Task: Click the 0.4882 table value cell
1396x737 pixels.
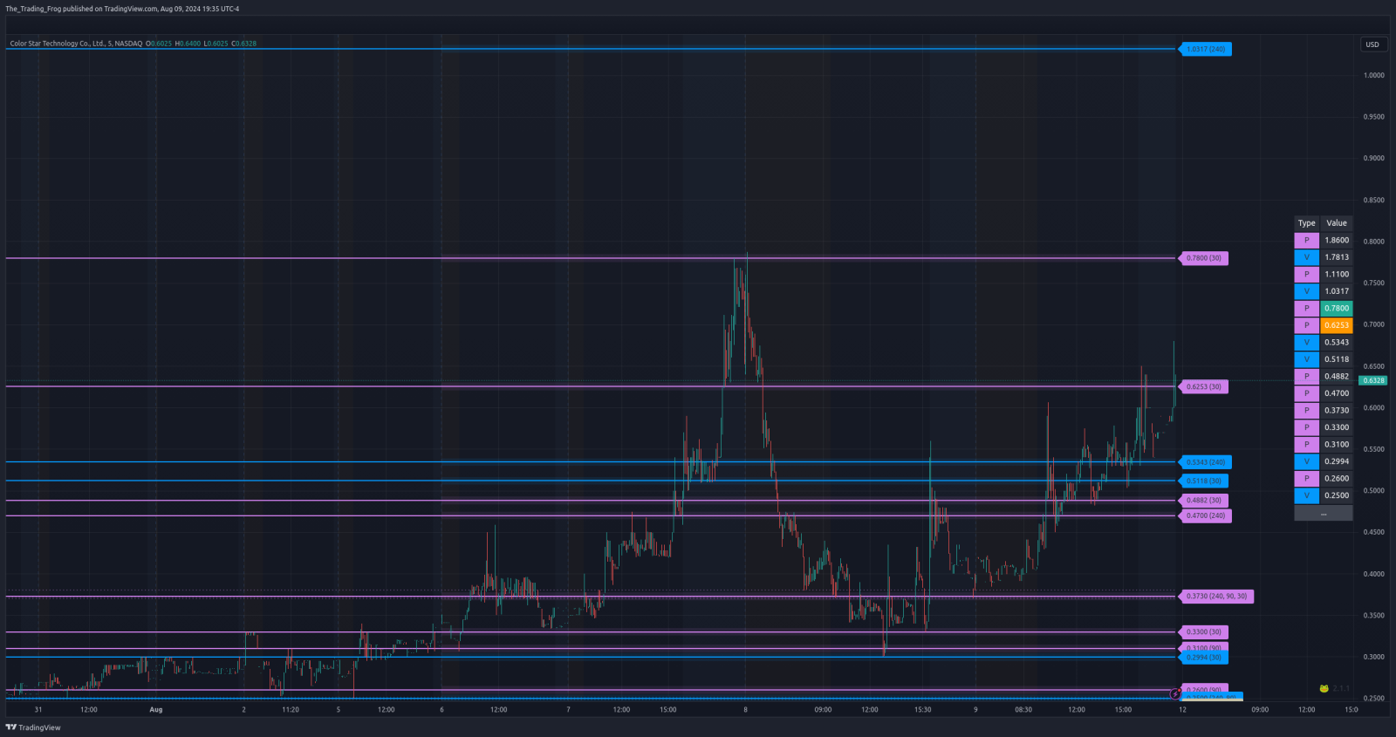Action: (1337, 376)
